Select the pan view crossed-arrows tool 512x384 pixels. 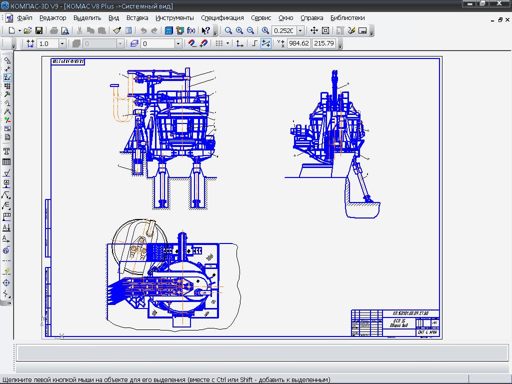coord(314,30)
